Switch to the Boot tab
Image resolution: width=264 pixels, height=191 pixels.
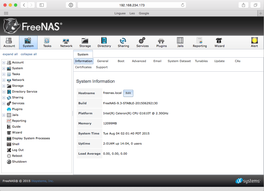point(121,61)
